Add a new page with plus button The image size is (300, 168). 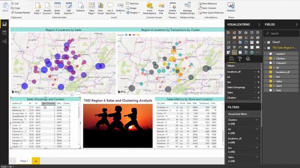(x=36, y=161)
